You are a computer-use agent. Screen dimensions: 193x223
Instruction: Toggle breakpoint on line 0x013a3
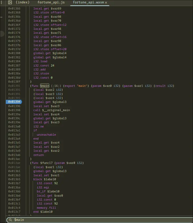(14, 135)
